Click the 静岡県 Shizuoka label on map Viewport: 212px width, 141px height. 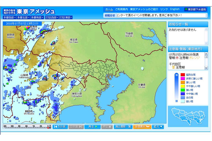click(x=29, y=112)
